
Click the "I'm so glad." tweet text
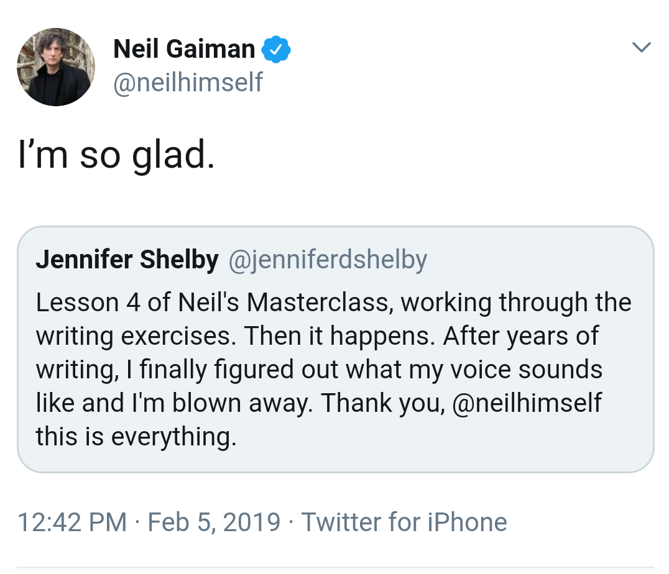pos(116,156)
